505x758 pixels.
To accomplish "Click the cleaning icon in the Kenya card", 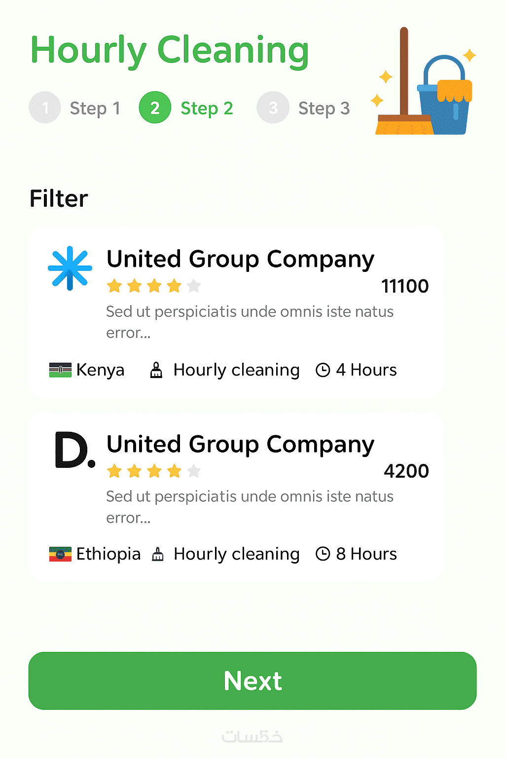I will click(156, 370).
